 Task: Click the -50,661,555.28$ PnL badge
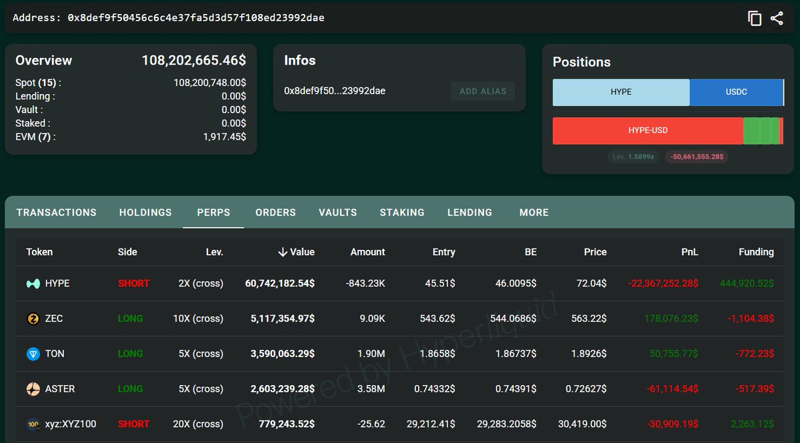click(x=697, y=157)
